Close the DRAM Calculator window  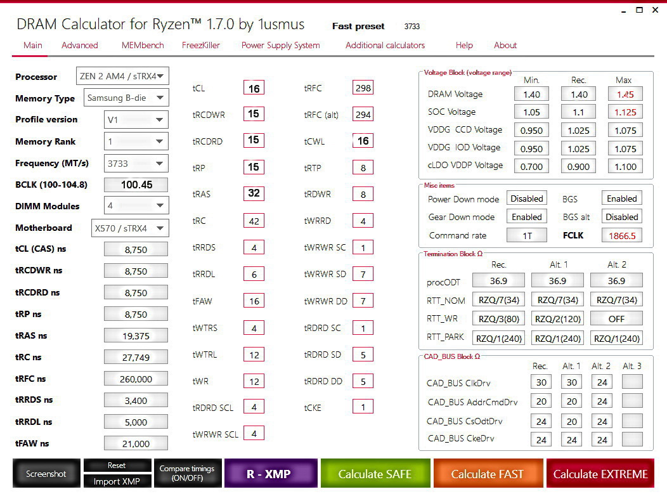pos(656,10)
